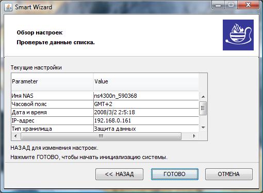The height and width of the screenshot is (193, 263).
Task: Maximize the Smart Wizard window
Action: pyautogui.click(x=231, y=5)
